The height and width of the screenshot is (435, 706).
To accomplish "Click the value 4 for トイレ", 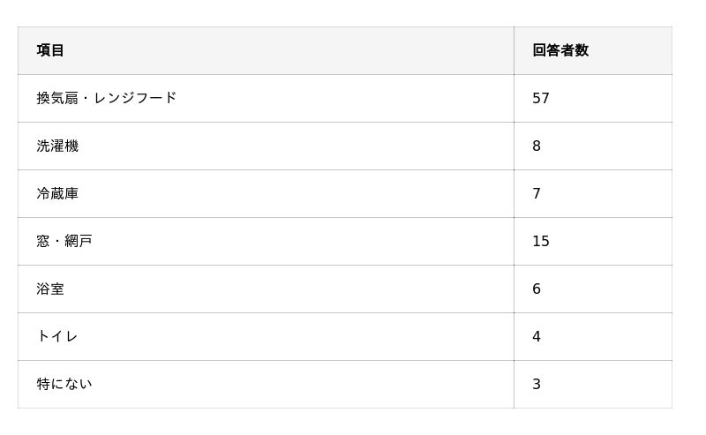I will 537,337.
